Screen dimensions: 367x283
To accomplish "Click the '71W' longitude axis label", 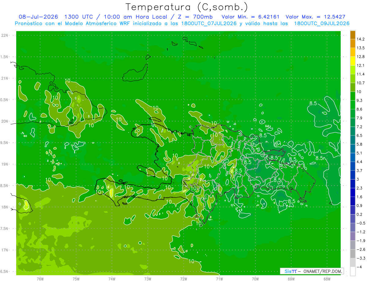I will point(219,279).
